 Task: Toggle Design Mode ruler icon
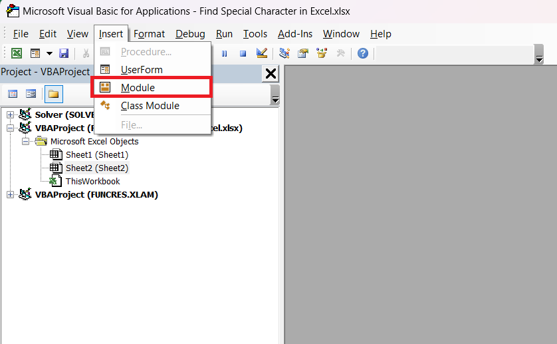pos(262,53)
